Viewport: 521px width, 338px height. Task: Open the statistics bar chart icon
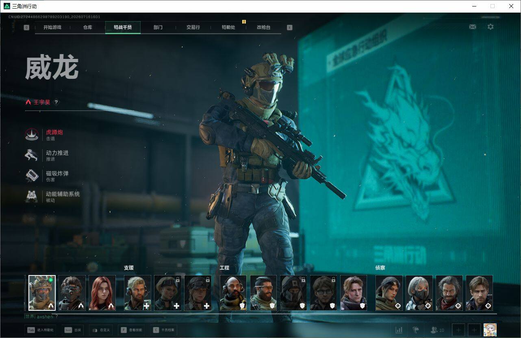(x=399, y=330)
